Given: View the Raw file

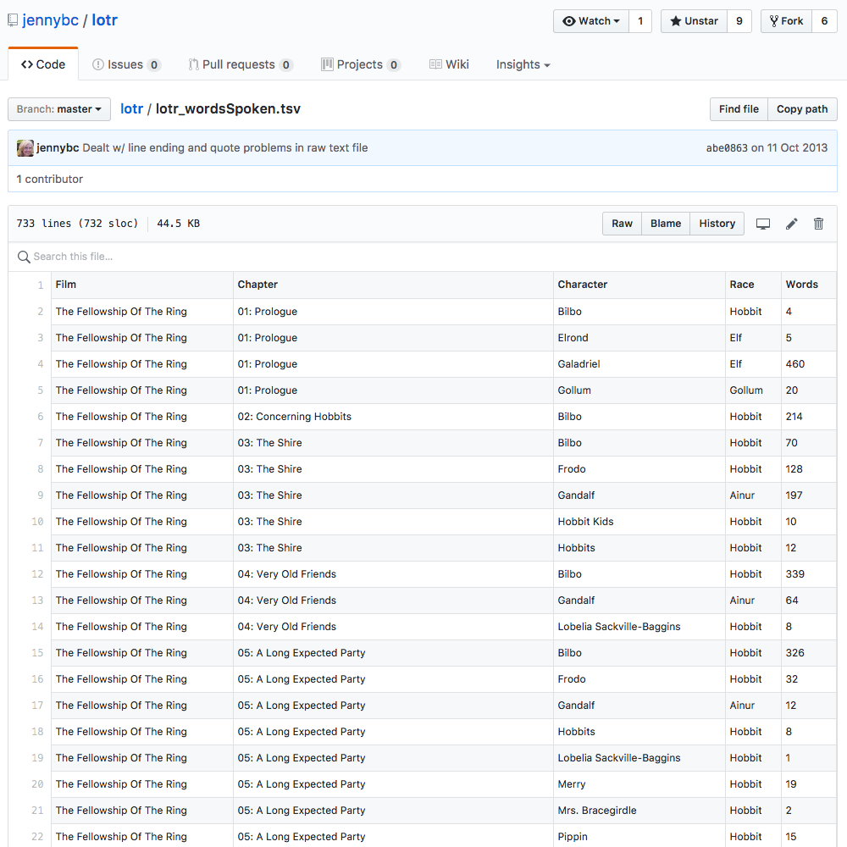Looking at the screenshot, I should (622, 224).
